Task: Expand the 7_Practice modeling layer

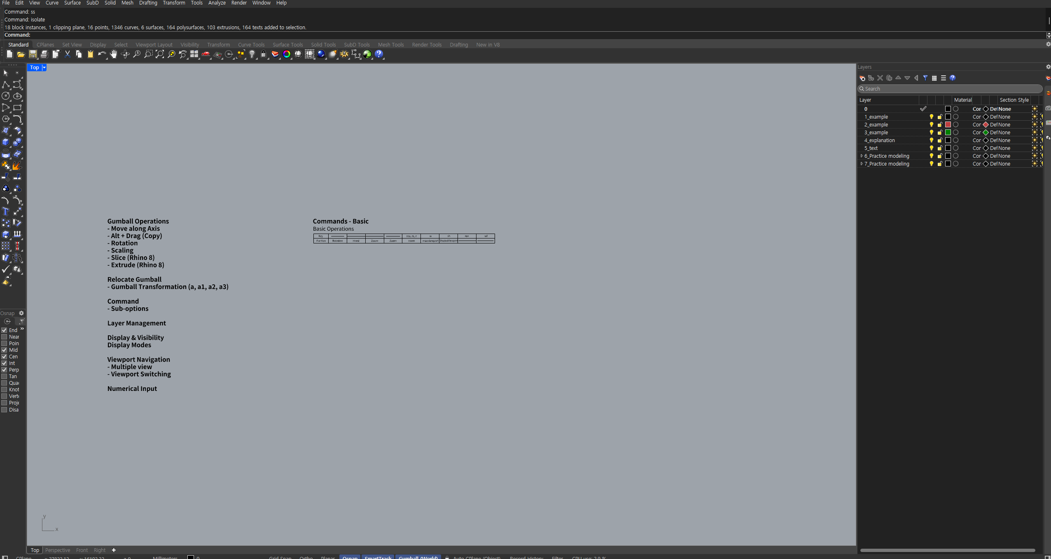Action: [x=862, y=164]
